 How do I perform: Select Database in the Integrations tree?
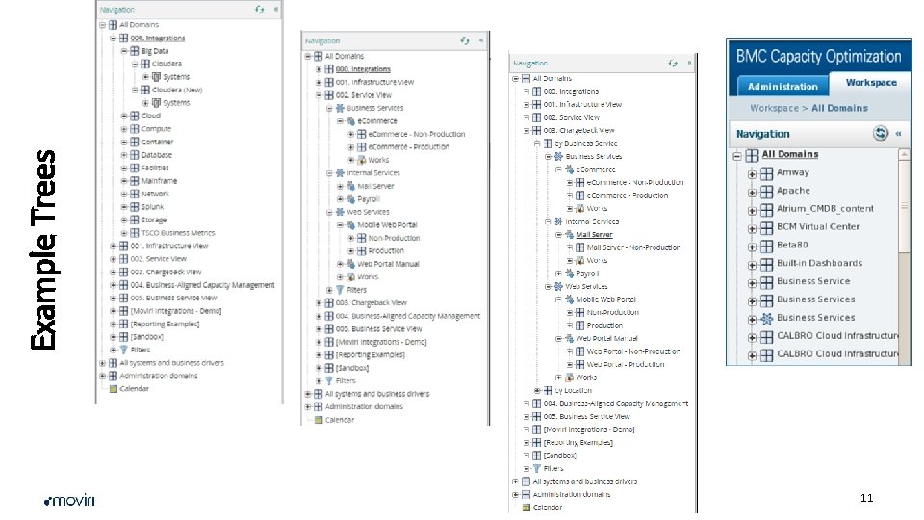pos(157,154)
